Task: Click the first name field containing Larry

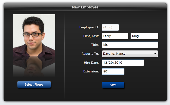Action: click(115, 36)
